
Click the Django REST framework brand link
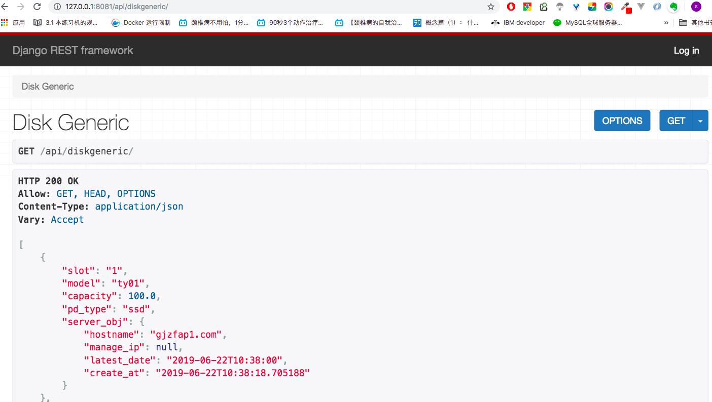[73, 50]
